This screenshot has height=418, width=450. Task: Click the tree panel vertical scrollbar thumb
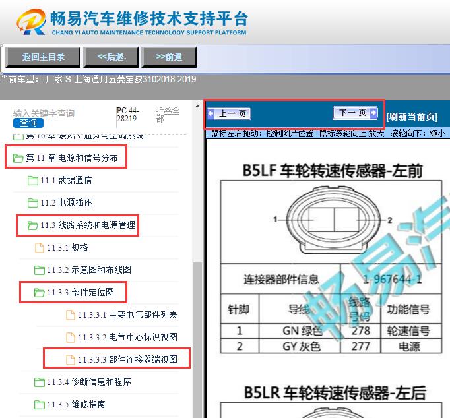[x=197, y=340]
